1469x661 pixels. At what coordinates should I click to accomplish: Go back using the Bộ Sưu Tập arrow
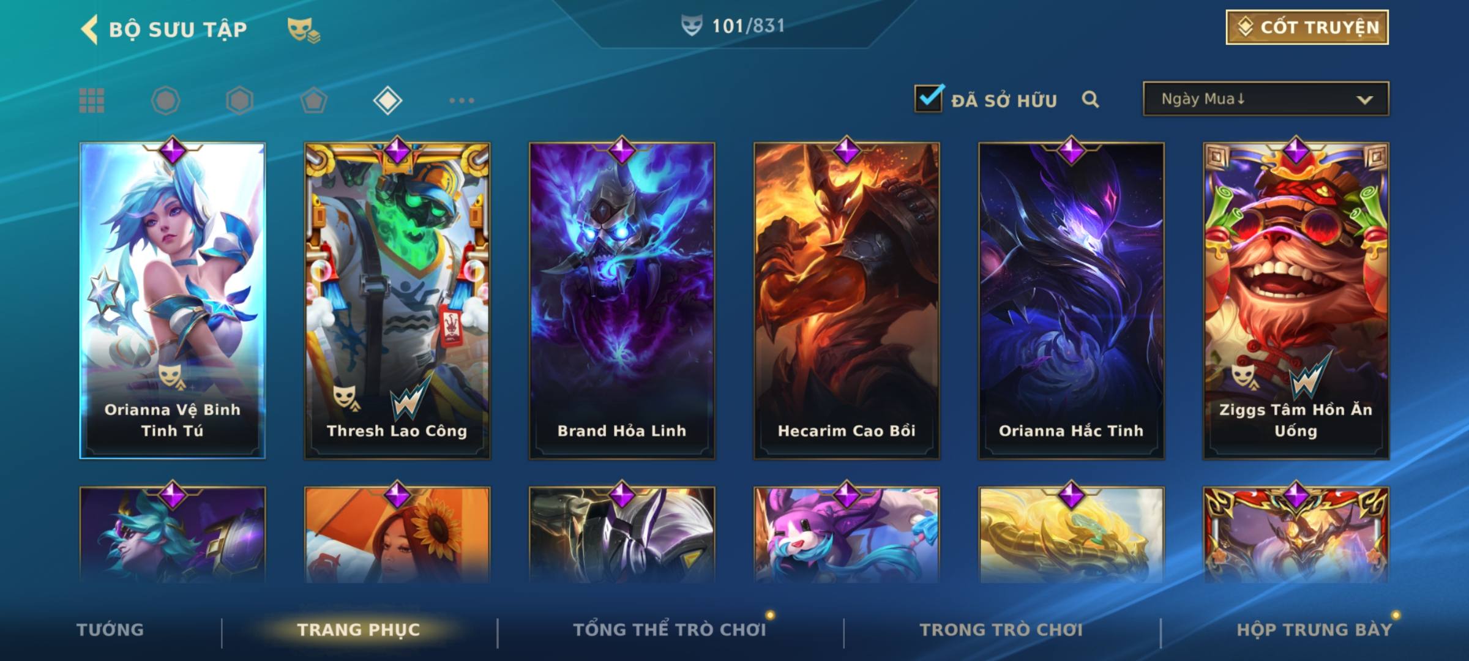coord(89,29)
